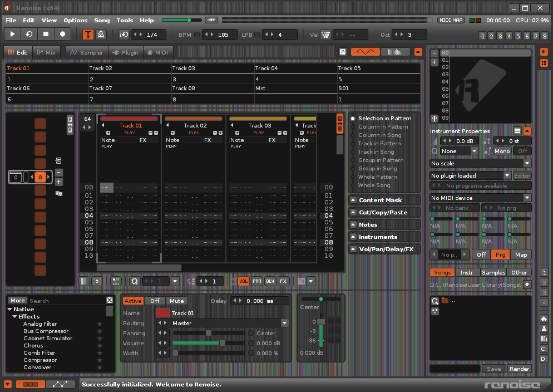Enable record mode with the record button

coord(62,34)
